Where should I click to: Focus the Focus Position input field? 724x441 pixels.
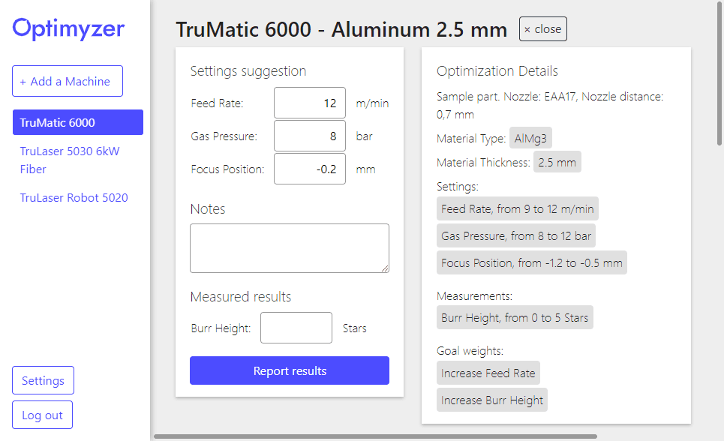point(310,169)
